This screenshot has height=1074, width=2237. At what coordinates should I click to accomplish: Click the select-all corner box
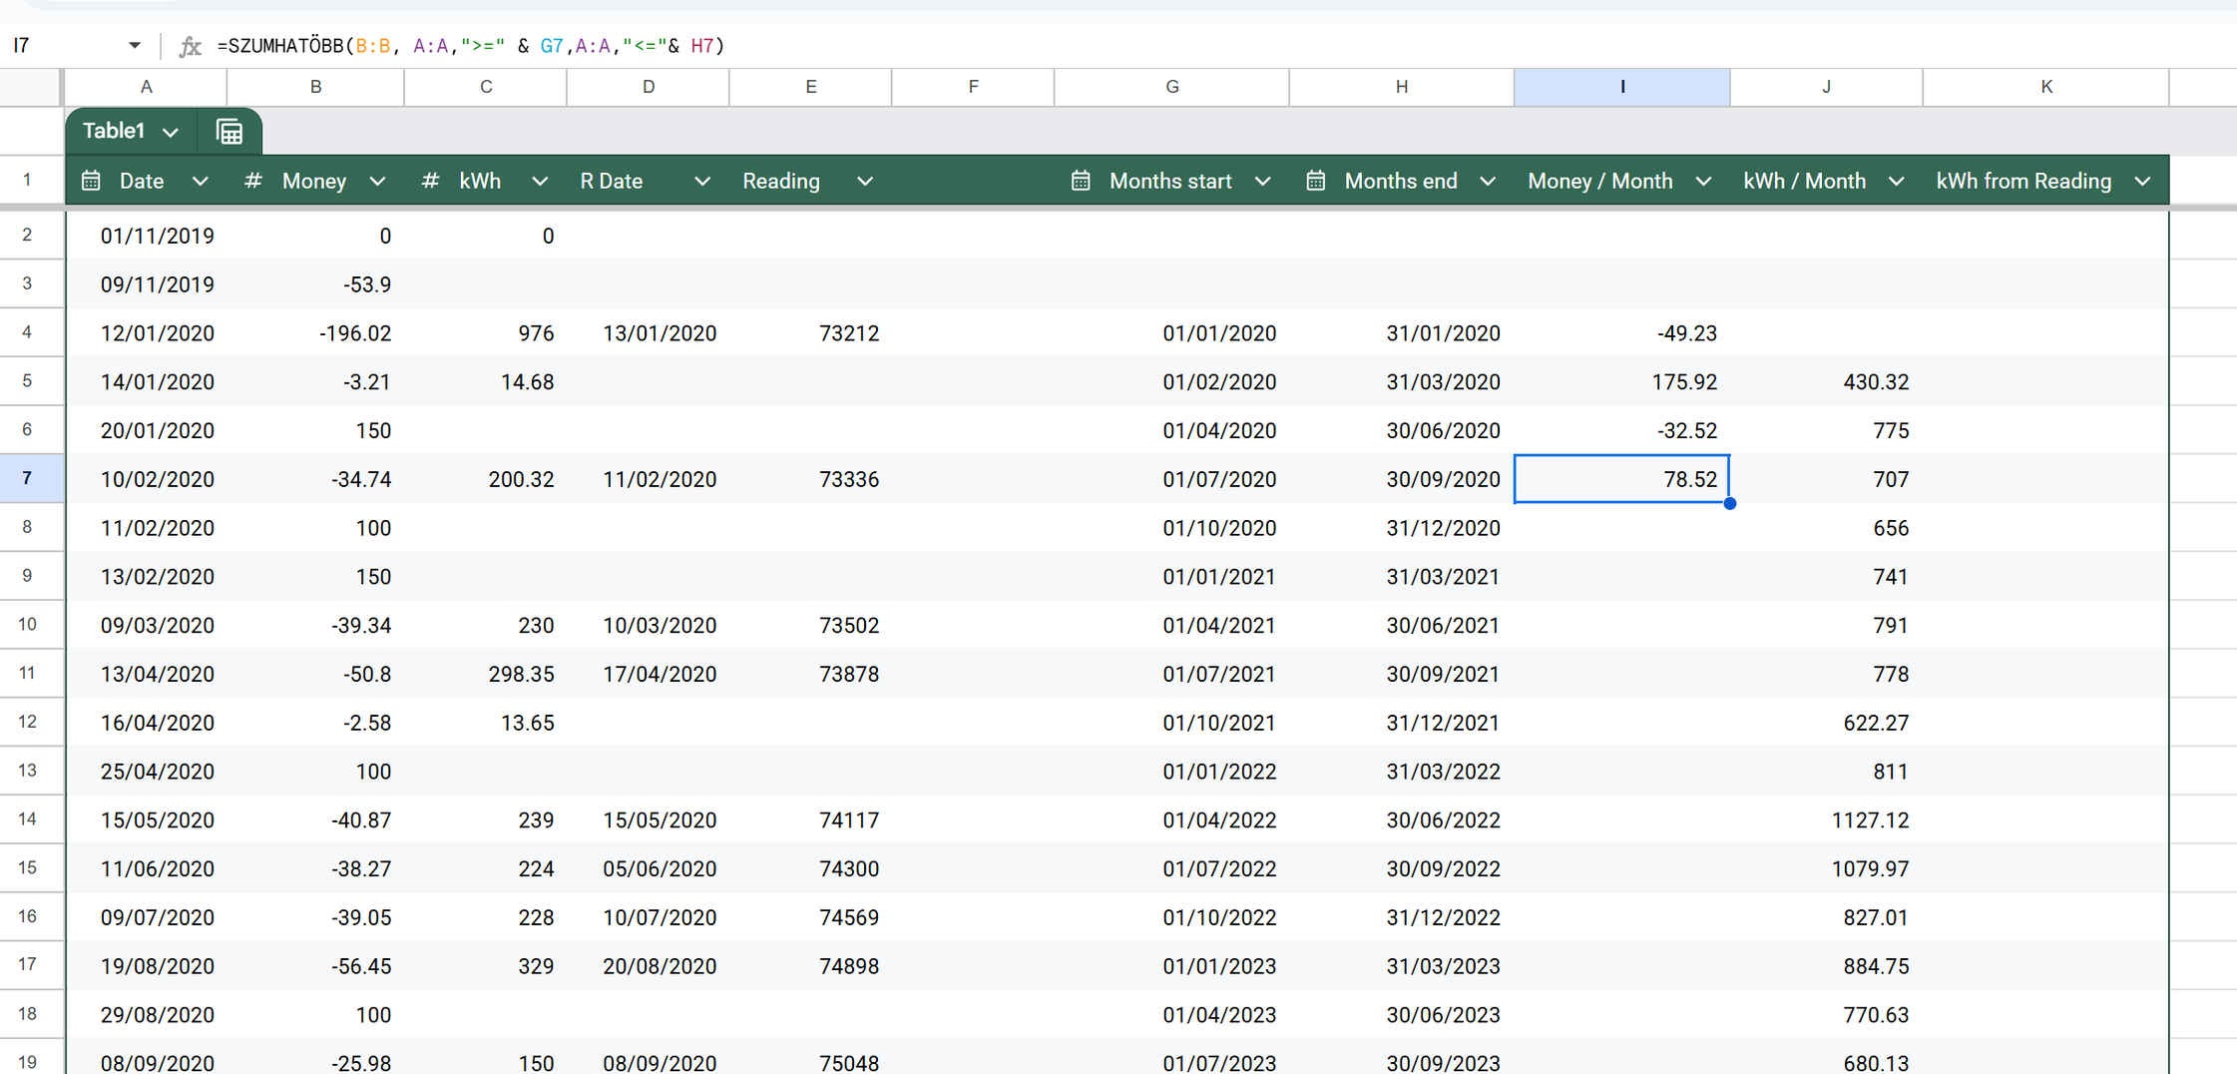click(x=30, y=87)
